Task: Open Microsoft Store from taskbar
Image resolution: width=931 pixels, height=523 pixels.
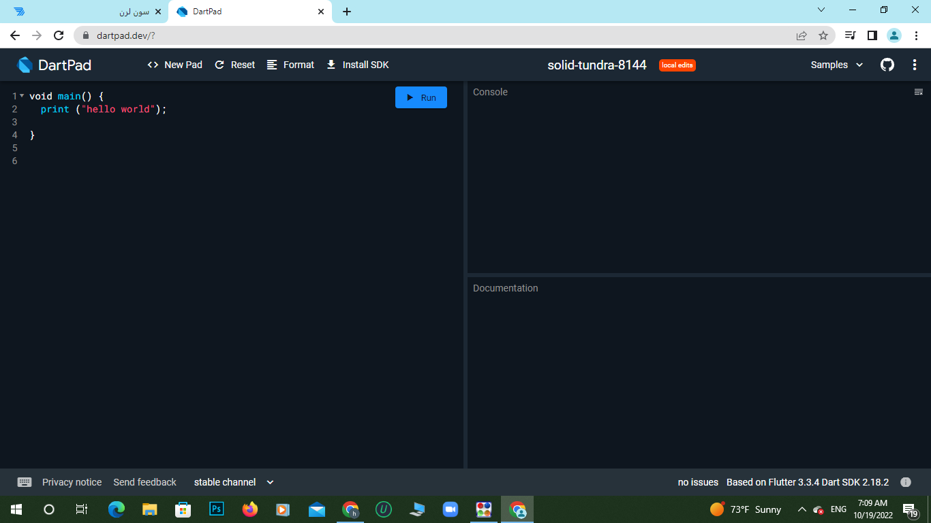Action: pyautogui.click(x=183, y=509)
